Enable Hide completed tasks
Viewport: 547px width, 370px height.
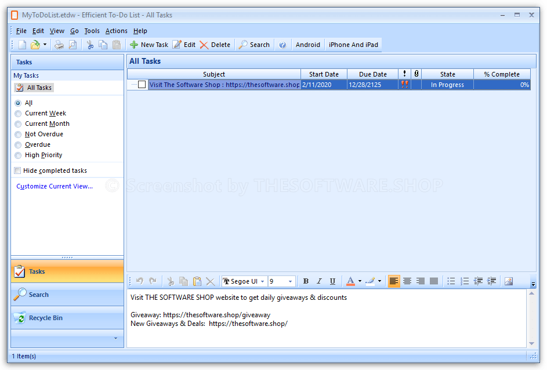pos(17,171)
